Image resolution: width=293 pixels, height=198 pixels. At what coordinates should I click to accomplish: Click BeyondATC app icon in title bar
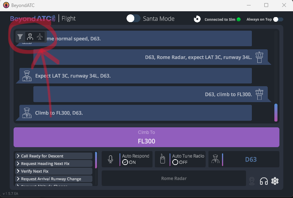pos(6,5)
